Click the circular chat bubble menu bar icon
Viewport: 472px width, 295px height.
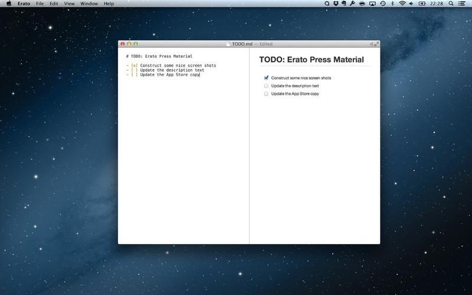pyautogui.click(x=327, y=4)
